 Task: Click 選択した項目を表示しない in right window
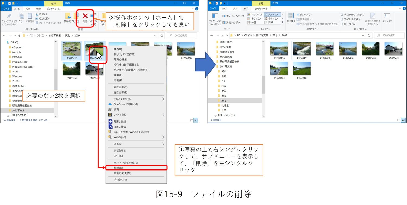[x=372, y=19]
